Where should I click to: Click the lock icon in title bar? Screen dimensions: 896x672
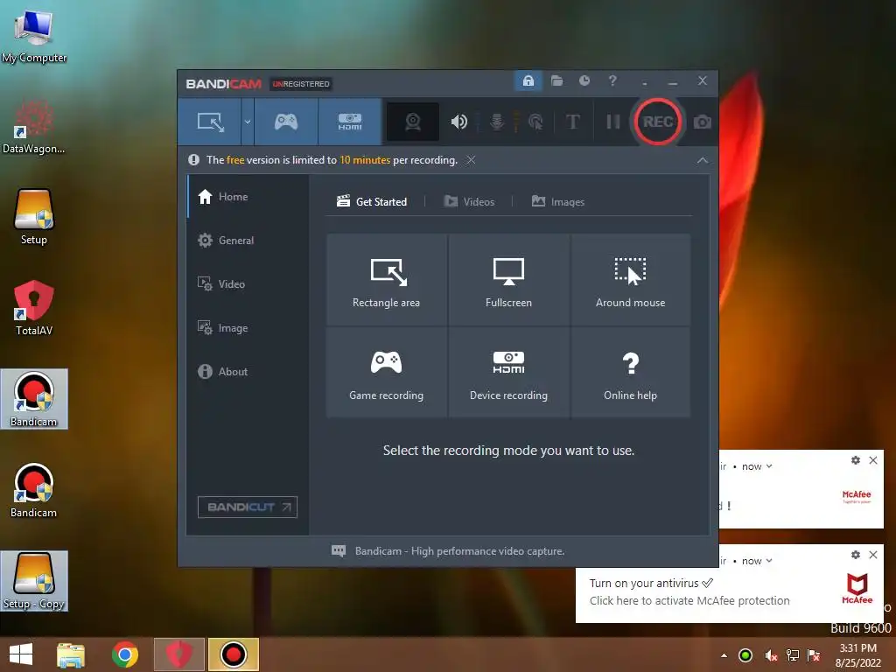[528, 80]
